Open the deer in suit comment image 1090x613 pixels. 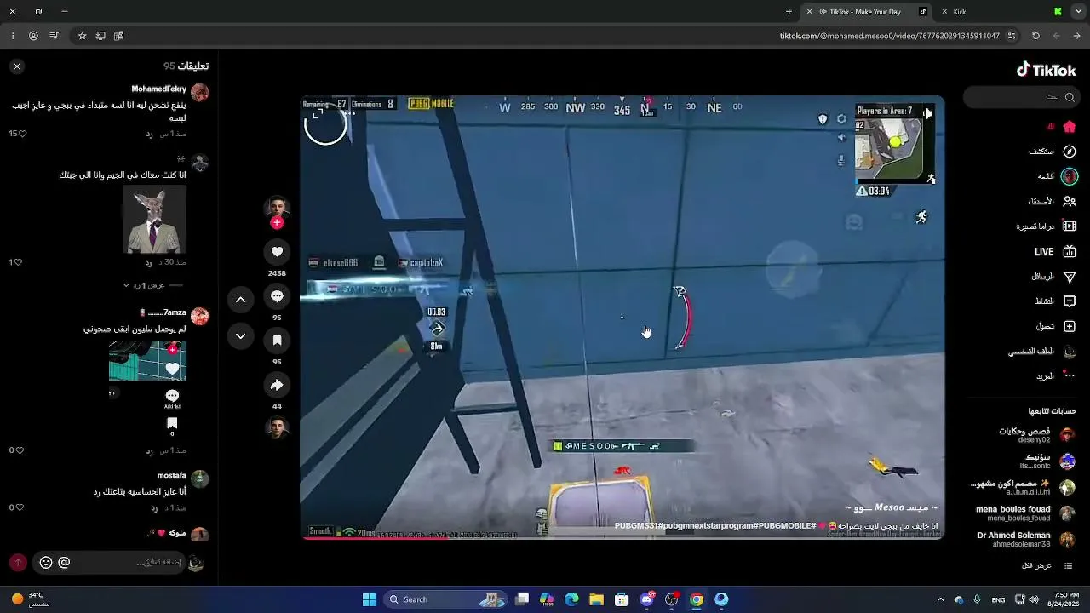tap(154, 219)
